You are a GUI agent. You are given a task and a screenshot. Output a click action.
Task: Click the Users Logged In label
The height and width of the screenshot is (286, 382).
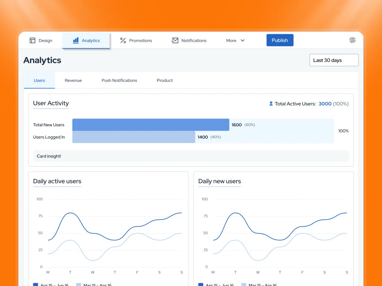click(x=49, y=137)
